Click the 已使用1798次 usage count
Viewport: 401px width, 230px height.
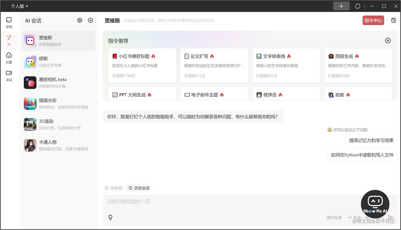(124, 76)
